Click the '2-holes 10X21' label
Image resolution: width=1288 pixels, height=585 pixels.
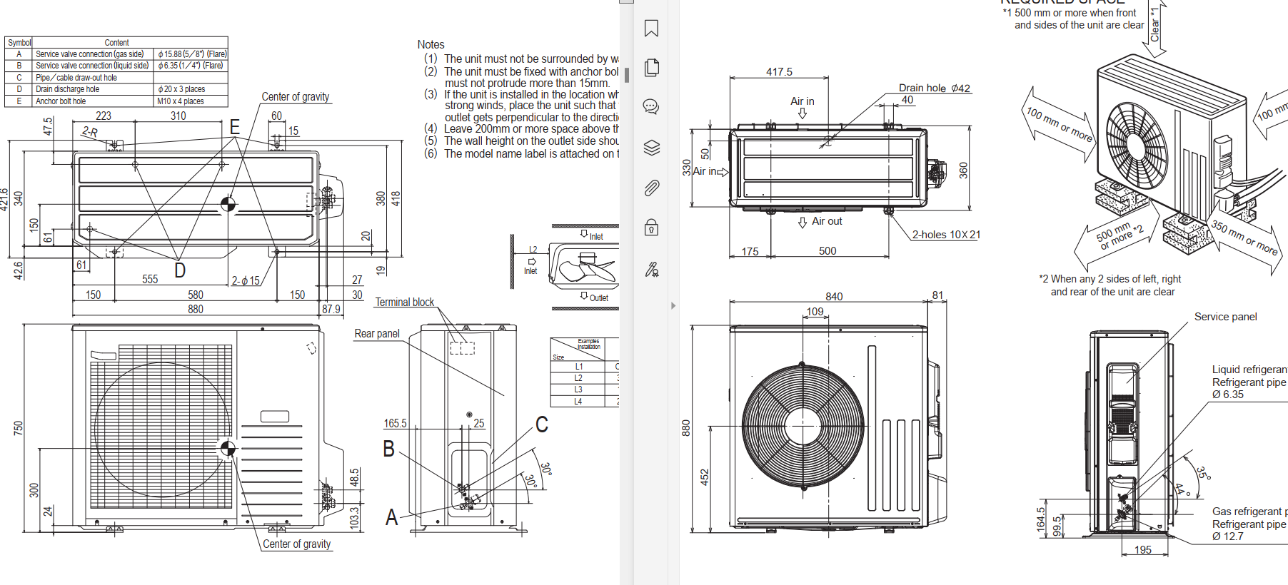tap(946, 235)
